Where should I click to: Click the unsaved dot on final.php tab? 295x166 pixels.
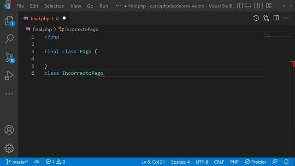(64, 18)
